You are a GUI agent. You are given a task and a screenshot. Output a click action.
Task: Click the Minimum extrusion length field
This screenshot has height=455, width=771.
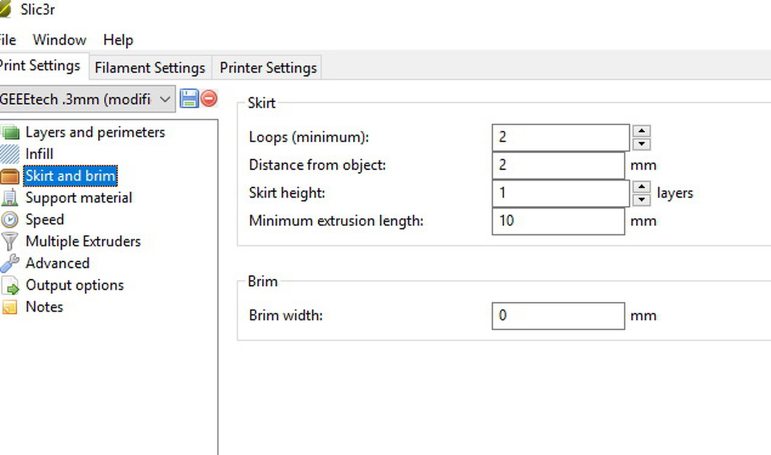click(x=558, y=221)
